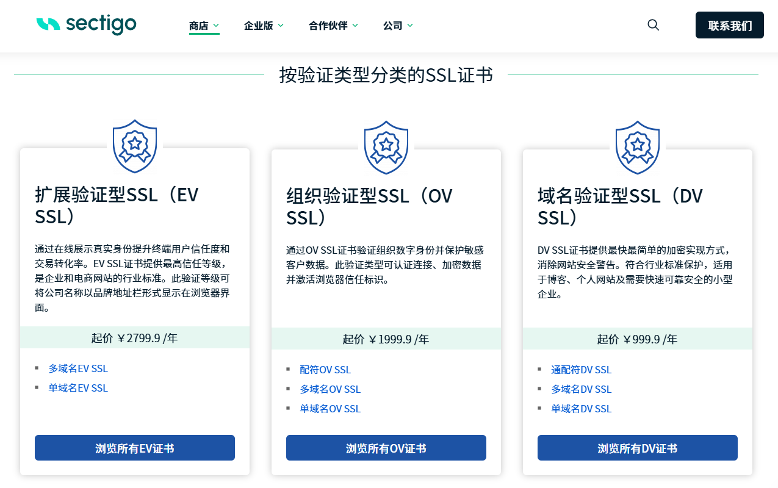Click the DV SSL shield badge icon
This screenshot has width=778, height=488.
[638, 147]
